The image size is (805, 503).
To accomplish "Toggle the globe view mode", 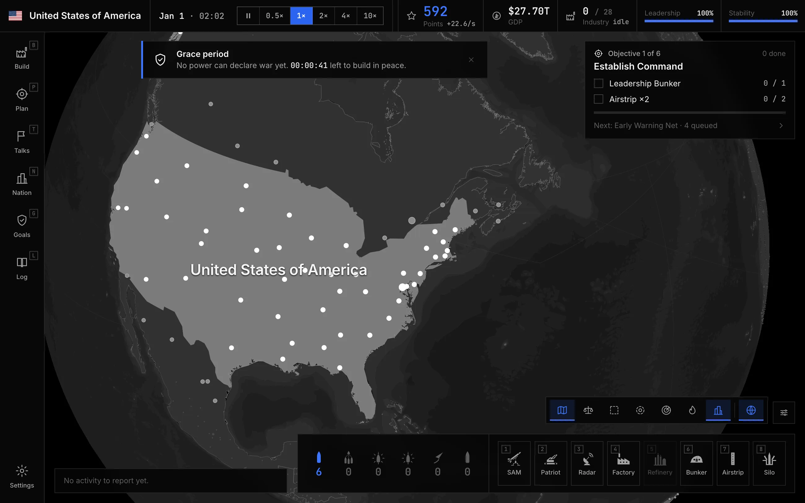I will [x=751, y=410].
